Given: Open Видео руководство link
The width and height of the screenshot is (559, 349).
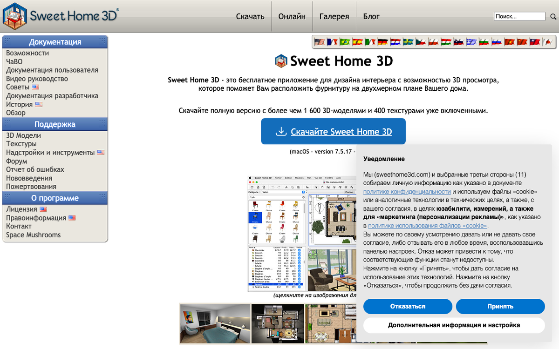Looking at the screenshot, I should (x=37, y=79).
